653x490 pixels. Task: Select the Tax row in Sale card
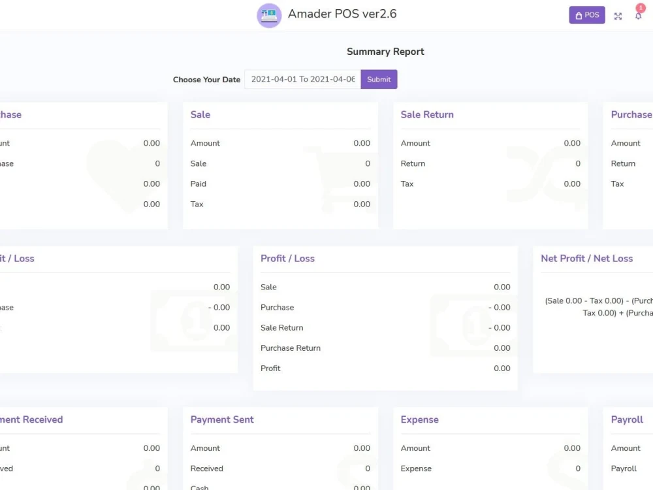click(x=280, y=204)
